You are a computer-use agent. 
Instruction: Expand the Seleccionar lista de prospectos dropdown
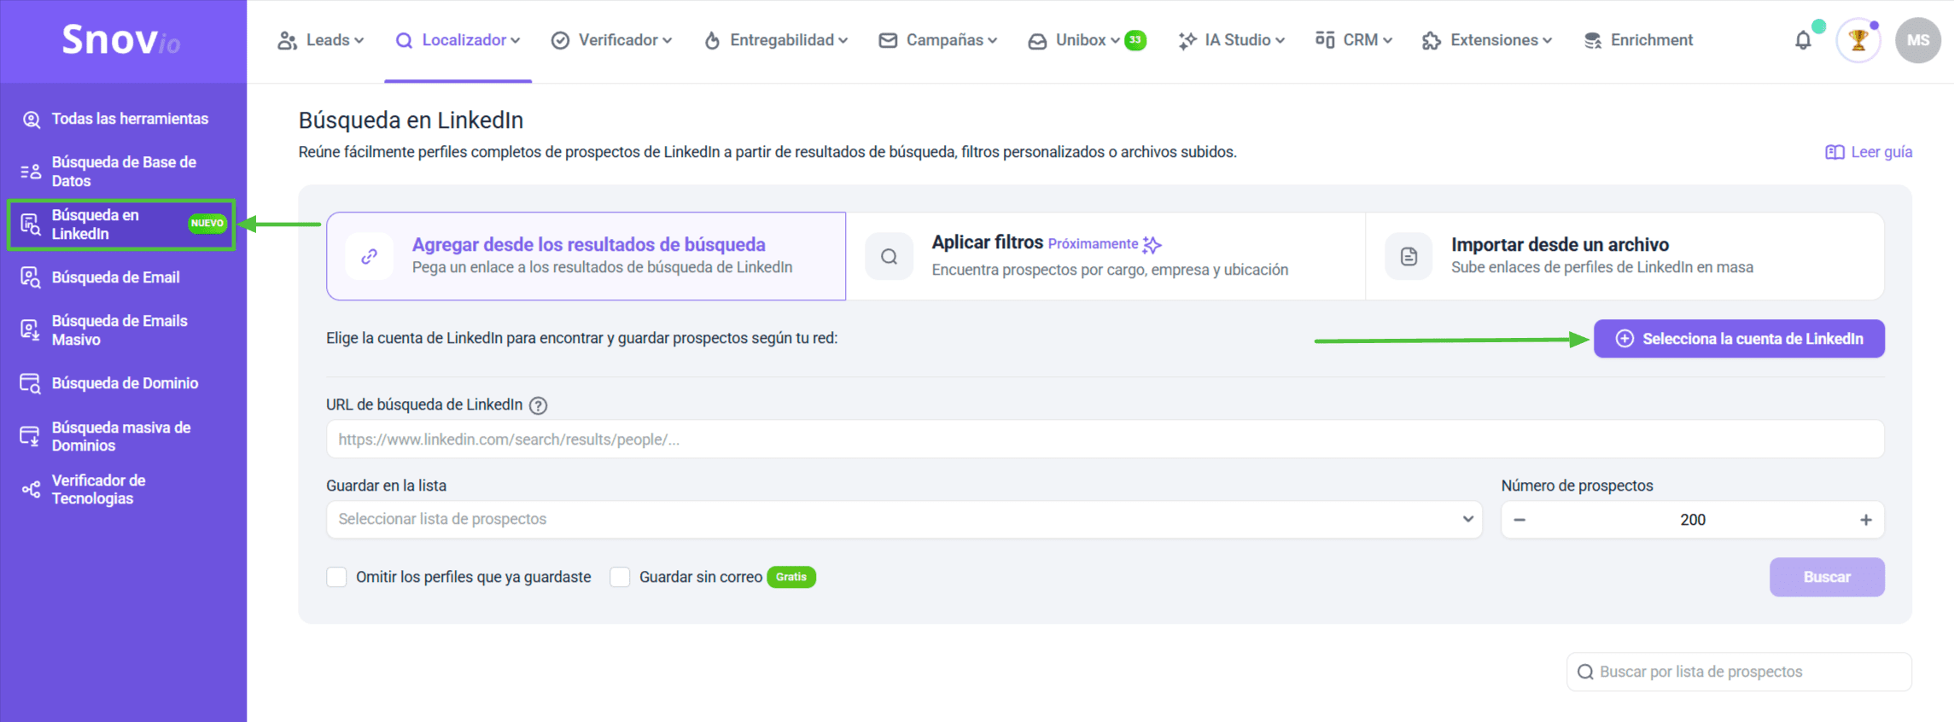pyautogui.click(x=903, y=519)
